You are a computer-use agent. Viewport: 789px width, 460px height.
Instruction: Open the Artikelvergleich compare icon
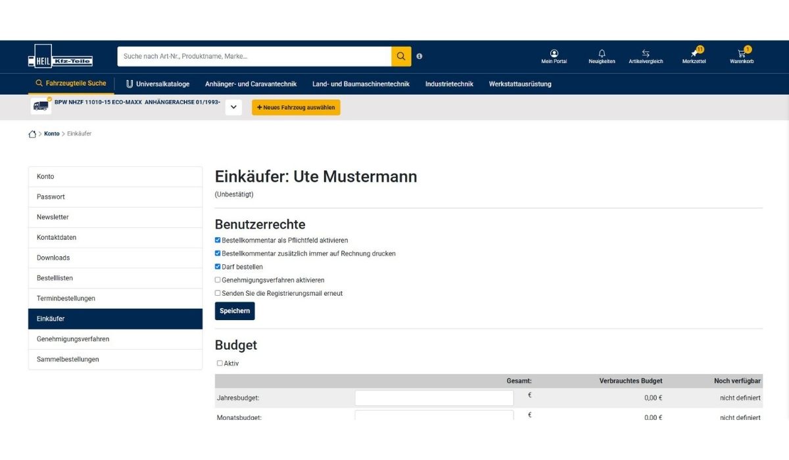pos(646,53)
